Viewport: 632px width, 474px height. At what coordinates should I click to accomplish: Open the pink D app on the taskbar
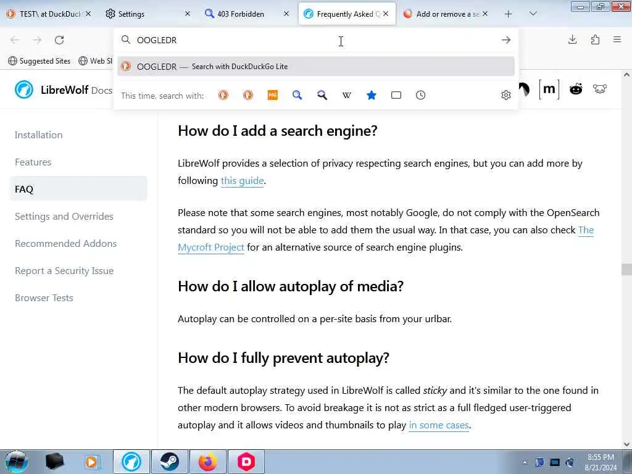pyautogui.click(x=246, y=462)
